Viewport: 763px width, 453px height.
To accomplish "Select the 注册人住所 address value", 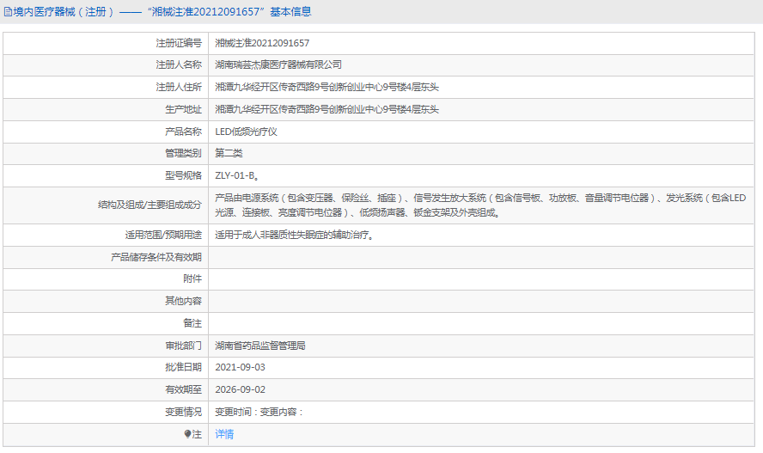I will pyautogui.click(x=327, y=87).
